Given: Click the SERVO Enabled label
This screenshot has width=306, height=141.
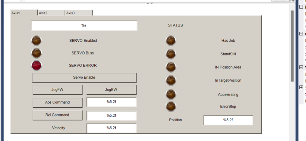Looking at the screenshot, I should tap(83, 41).
